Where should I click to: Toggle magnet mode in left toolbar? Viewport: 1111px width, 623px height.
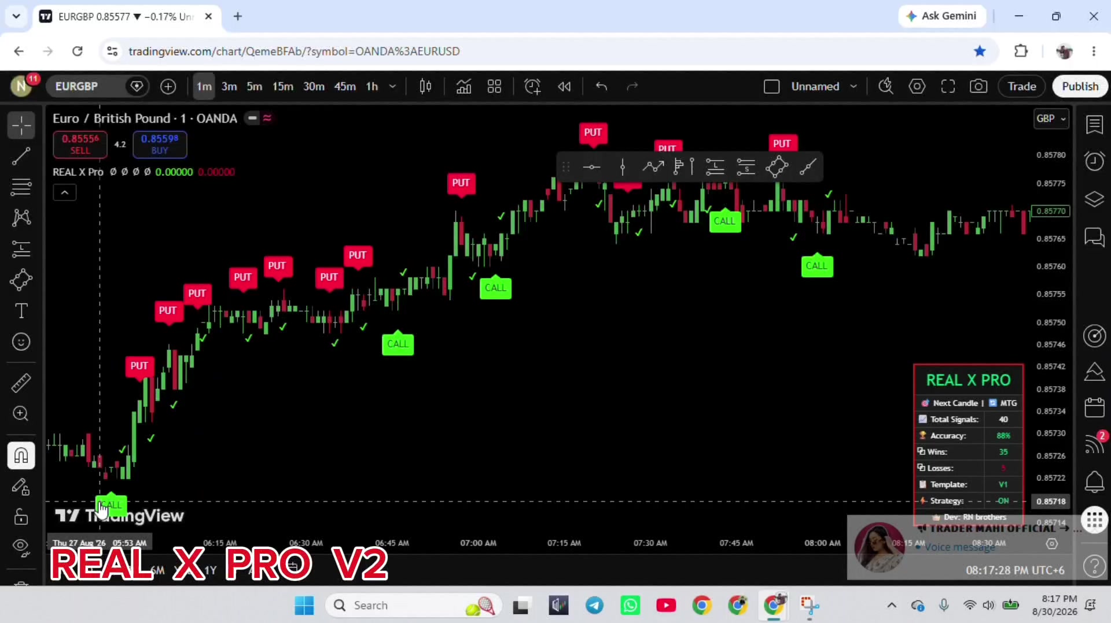21,455
